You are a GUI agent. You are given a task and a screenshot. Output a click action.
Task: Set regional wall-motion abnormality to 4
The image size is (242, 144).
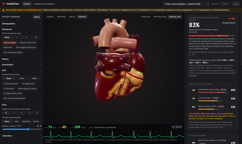pos(37,113)
